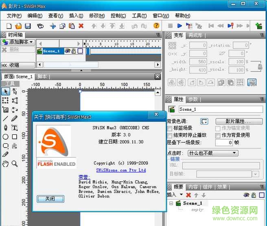Image resolution: width=267 pixels, height=226 pixels.
Task: Select the Text tool in toolbox
Action: (x=15, y=127)
